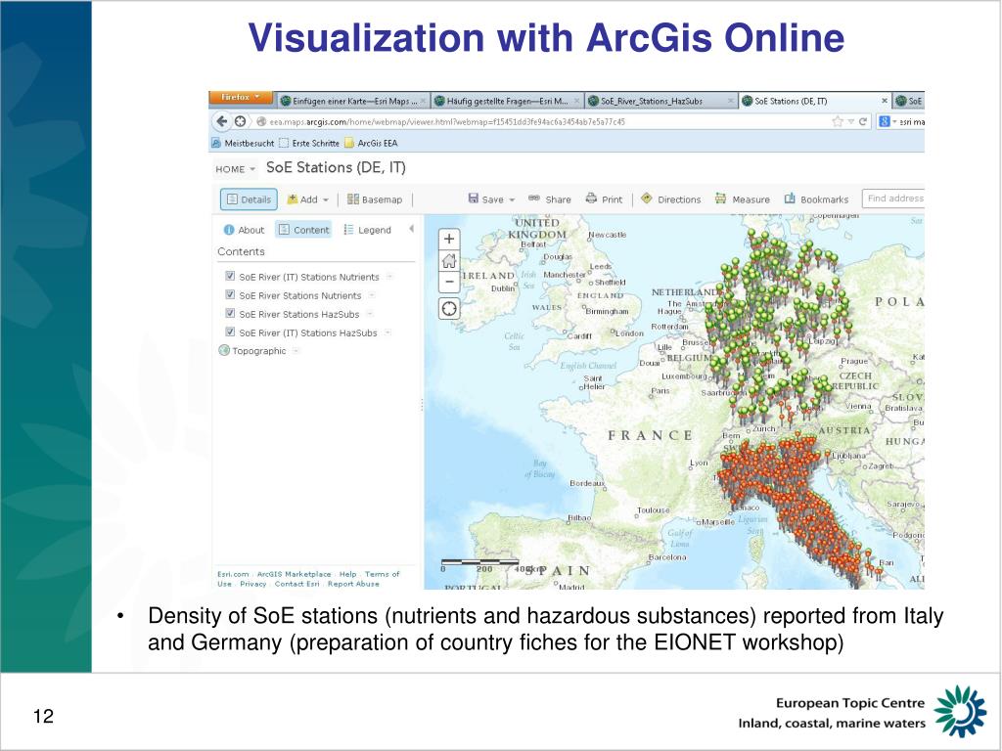The height and width of the screenshot is (751, 1002).
Task: Open the Esri.com footer link
Action: click(233, 574)
